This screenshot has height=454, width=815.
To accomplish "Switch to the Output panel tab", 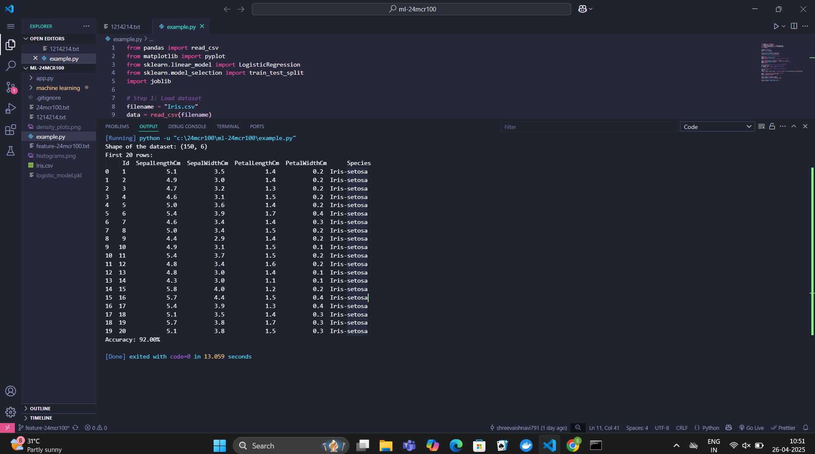I will click(x=149, y=126).
